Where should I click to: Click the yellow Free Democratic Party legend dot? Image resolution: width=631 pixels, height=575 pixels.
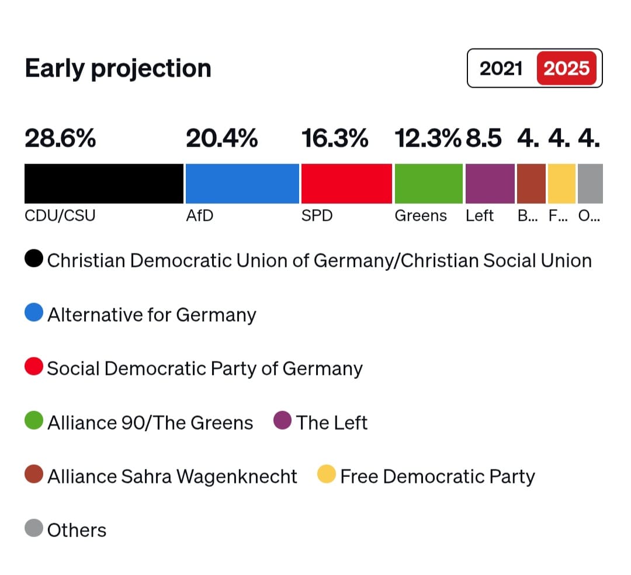(x=327, y=475)
